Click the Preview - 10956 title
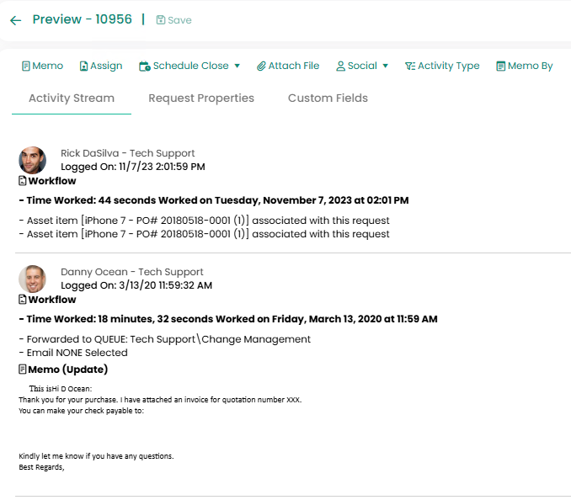571x500 pixels. tap(83, 19)
